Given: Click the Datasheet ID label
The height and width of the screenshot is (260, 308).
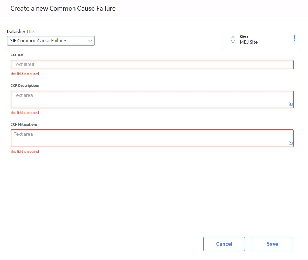Looking at the screenshot, I should pos(21,32).
